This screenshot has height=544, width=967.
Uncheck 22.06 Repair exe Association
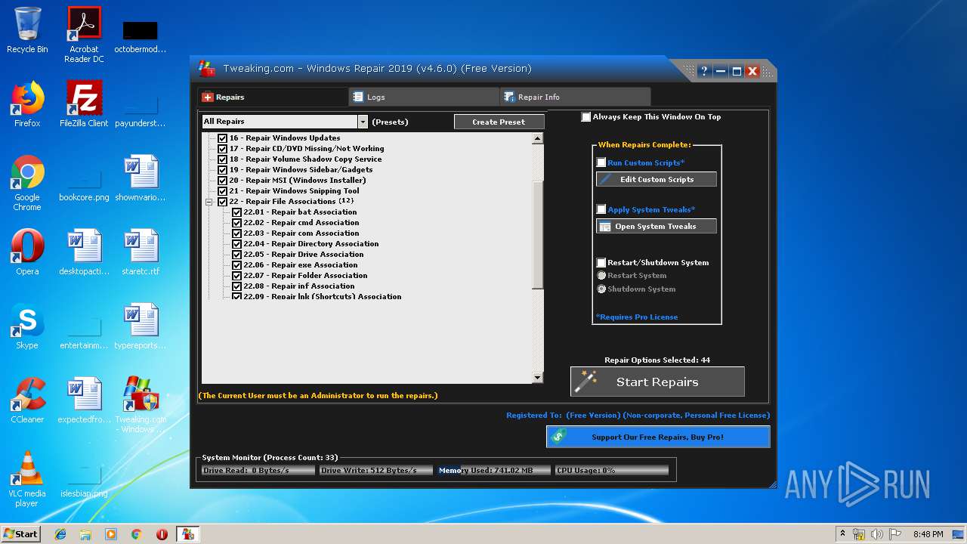[x=236, y=265]
